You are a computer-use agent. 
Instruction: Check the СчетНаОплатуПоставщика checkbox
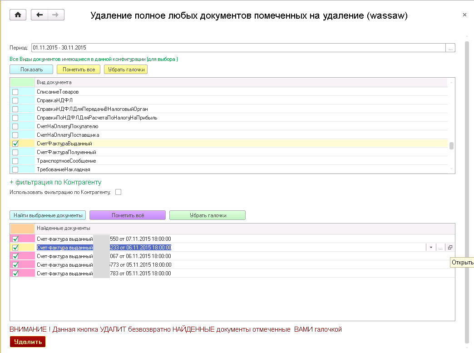(x=15, y=135)
